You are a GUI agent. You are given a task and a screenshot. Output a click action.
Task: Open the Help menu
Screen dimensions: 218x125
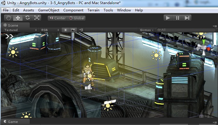pos(139,10)
